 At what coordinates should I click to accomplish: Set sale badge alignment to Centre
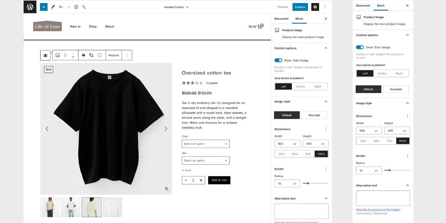(x=301, y=86)
